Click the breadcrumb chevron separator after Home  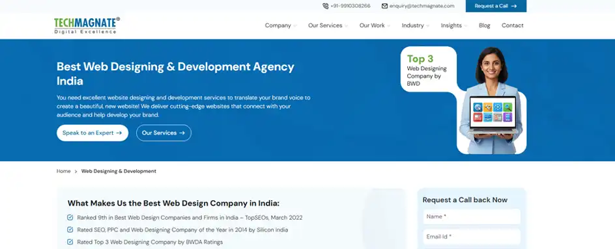pyautogui.click(x=76, y=172)
